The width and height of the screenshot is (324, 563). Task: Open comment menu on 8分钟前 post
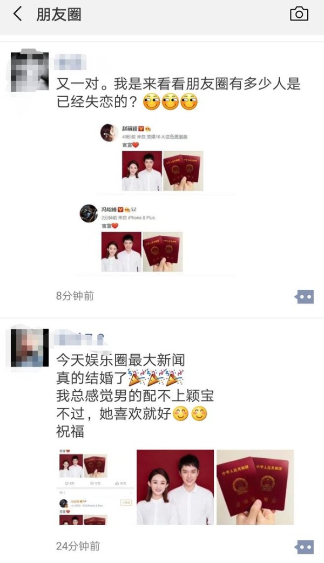click(304, 297)
